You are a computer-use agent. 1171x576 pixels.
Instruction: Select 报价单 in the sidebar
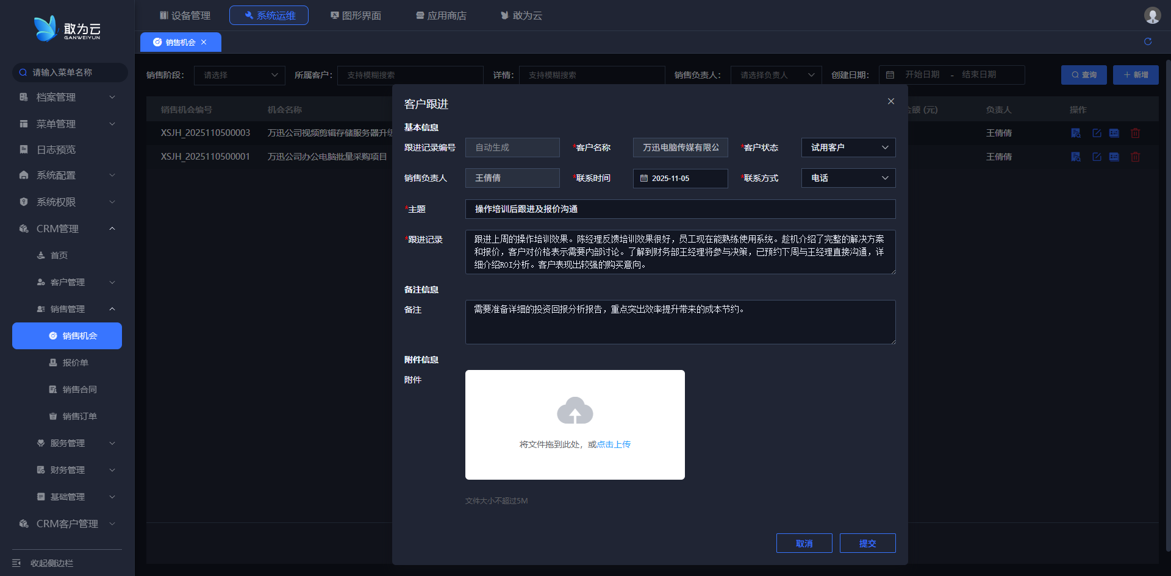[x=75, y=363]
